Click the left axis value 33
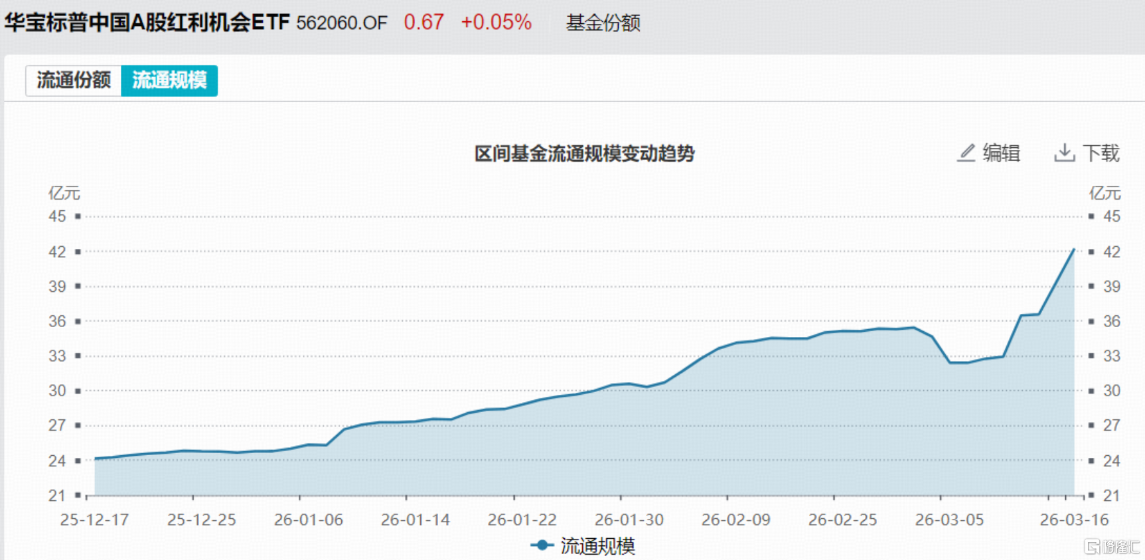Image resolution: width=1145 pixels, height=560 pixels. [x=57, y=356]
